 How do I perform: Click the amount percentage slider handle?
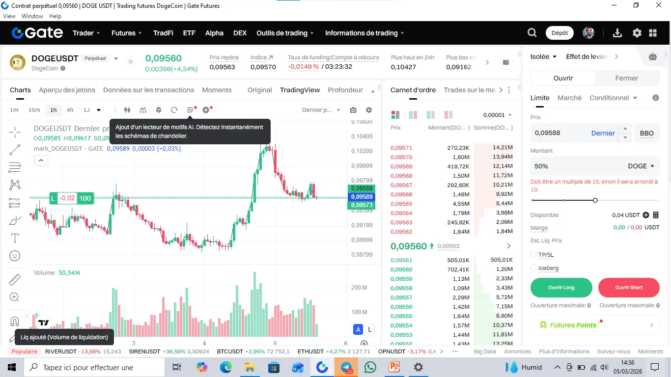pos(595,200)
